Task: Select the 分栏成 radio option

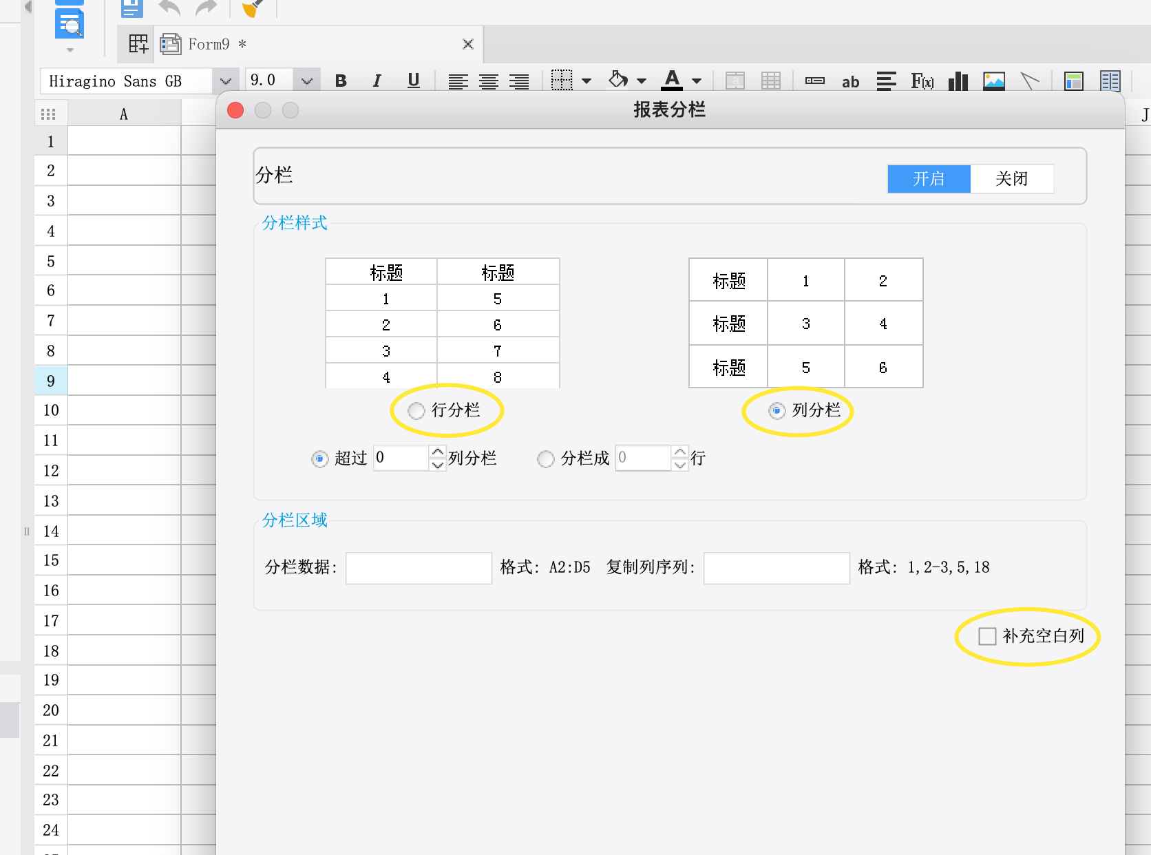Action: click(x=546, y=459)
